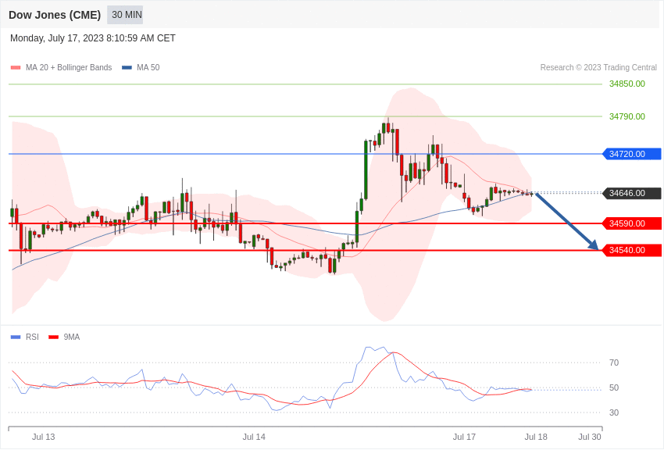Click the Jul 14 date axis label
Image resolution: width=664 pixels, height=450 pixels.
254,437
